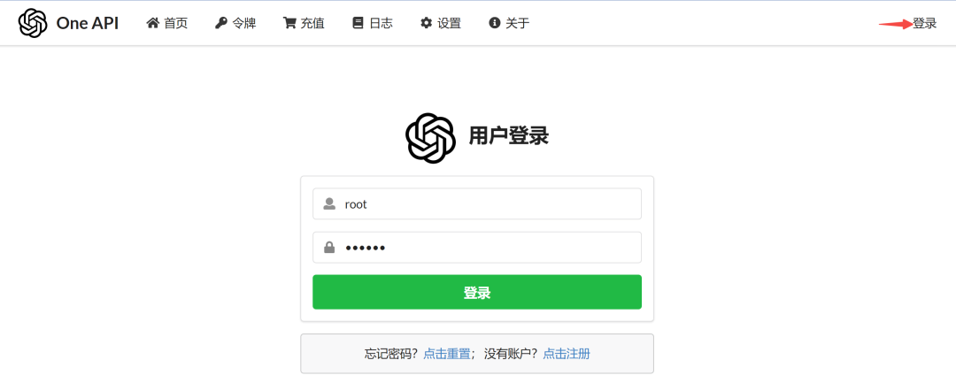Click the 点击注册 registration link
Viewport: 956px width, 383px height.
(x=567, y=354)
